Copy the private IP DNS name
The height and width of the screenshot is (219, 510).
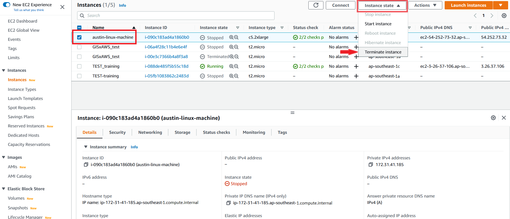[229, 203]
